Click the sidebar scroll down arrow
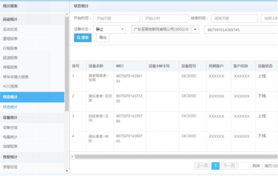278x176 pixels. [x=67, y=171]
